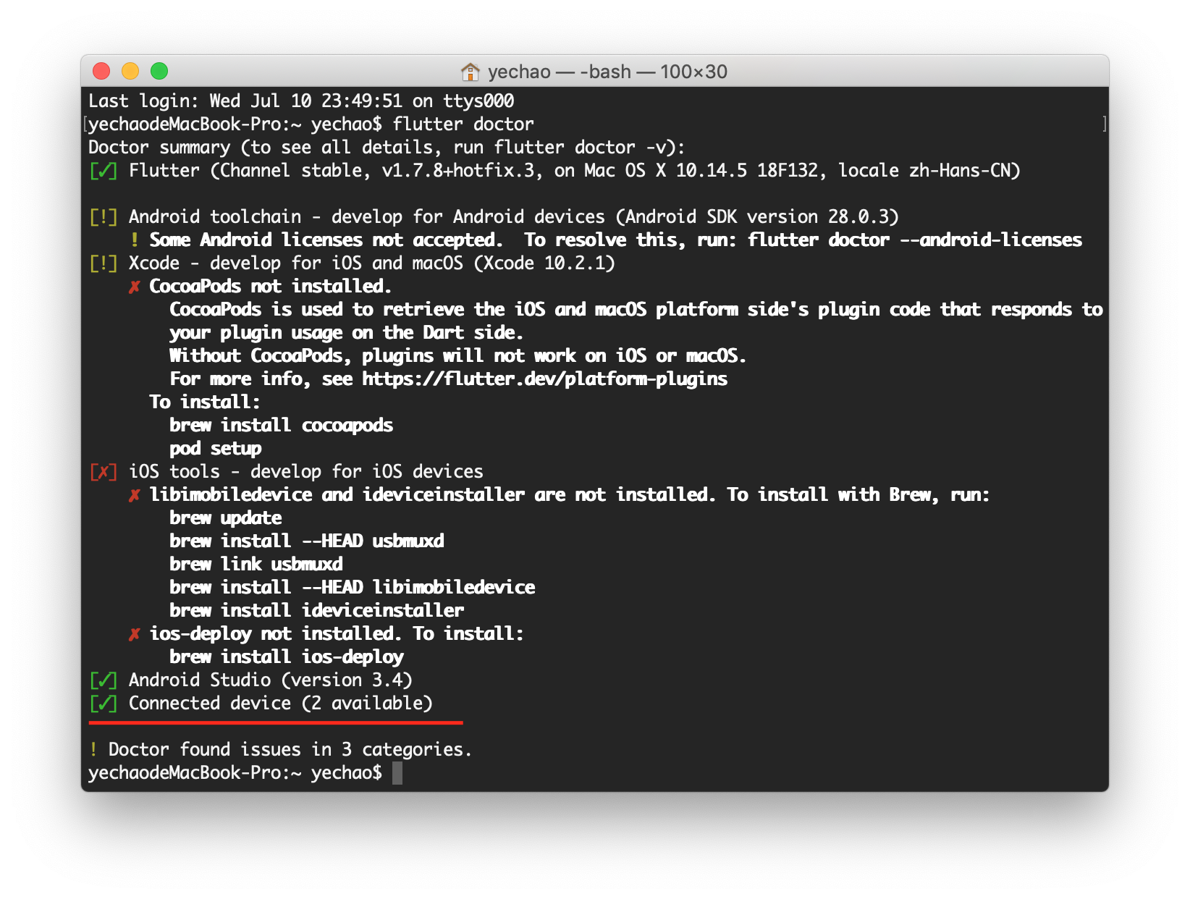Click the text 'flutter doctor --android-licenses'

915,240
